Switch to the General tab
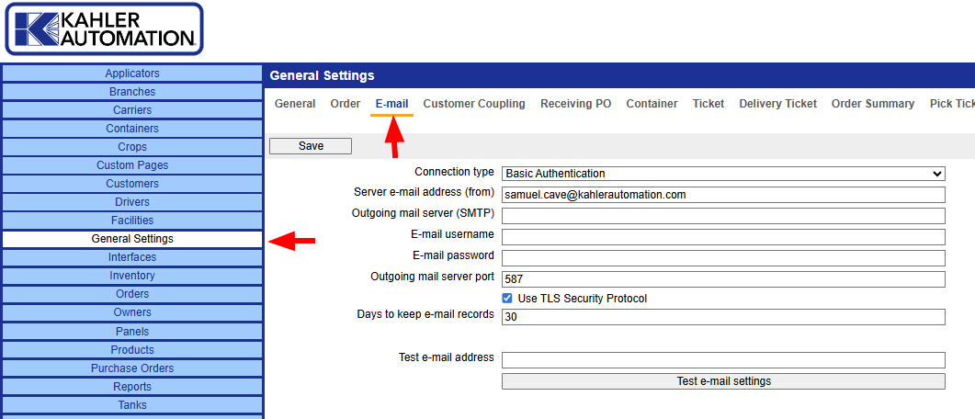The width and height of the screenshot is (975, 419). tap(295, 104)
